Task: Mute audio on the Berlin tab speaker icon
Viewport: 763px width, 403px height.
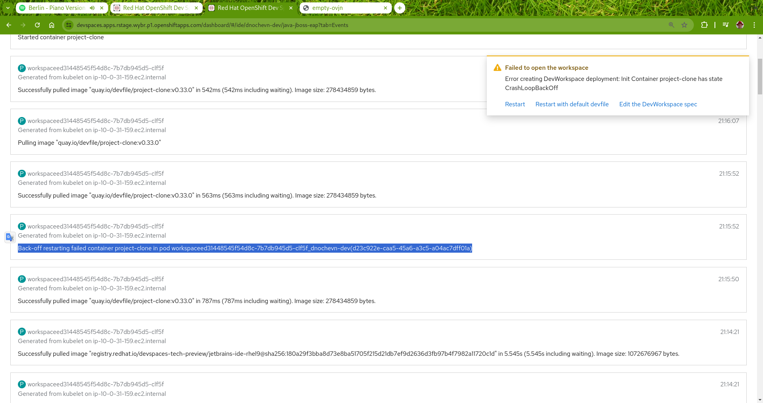Action: [92, 8]
